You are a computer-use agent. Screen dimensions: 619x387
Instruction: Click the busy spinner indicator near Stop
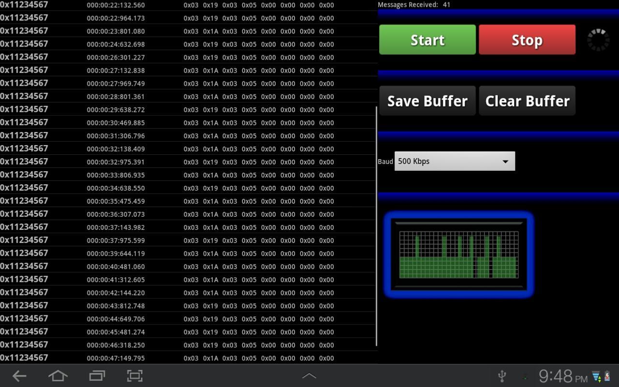point(598,40)
